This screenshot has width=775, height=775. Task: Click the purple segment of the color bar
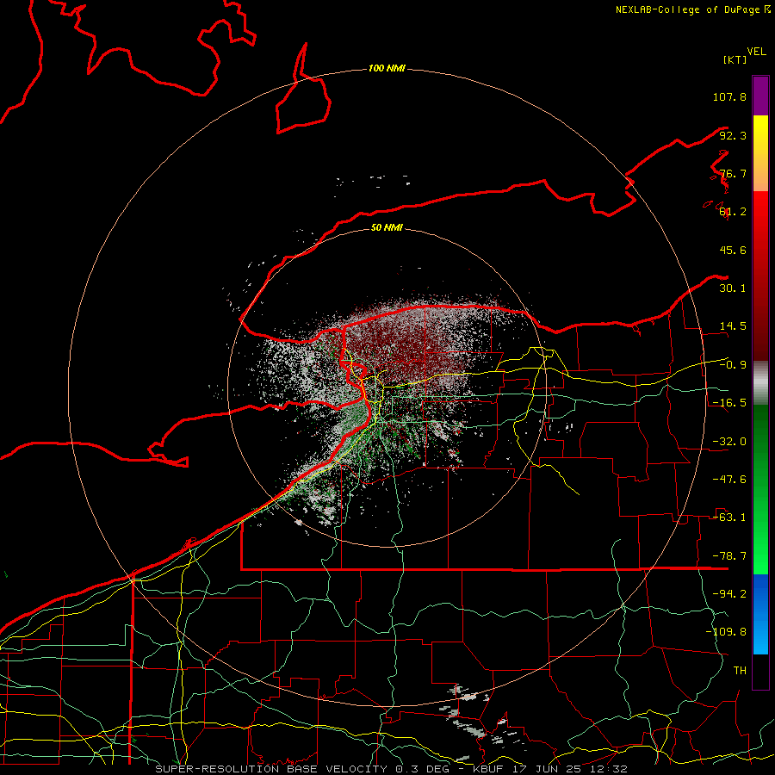pyautogui.click(x=760, y=96)
